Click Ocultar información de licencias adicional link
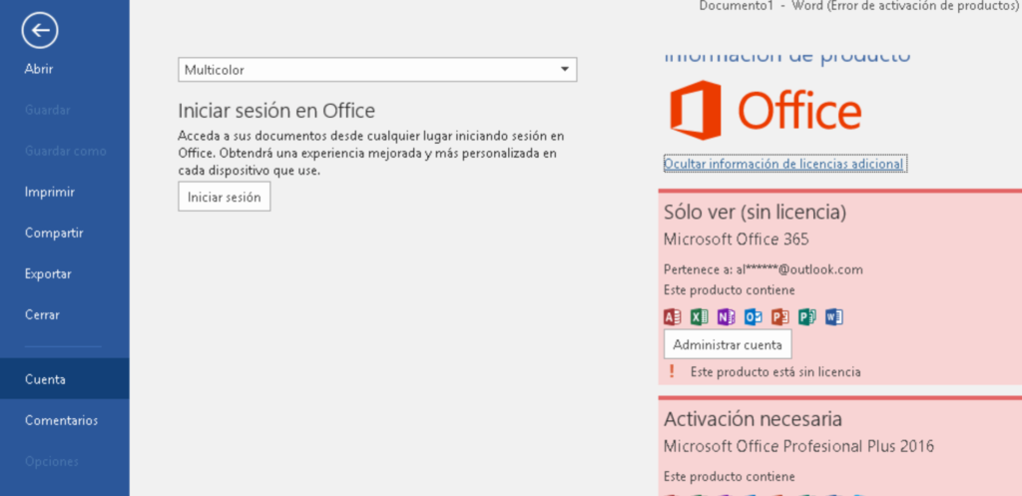The image size is (1022, 496). pyautogui.click(x=783, y=164)
